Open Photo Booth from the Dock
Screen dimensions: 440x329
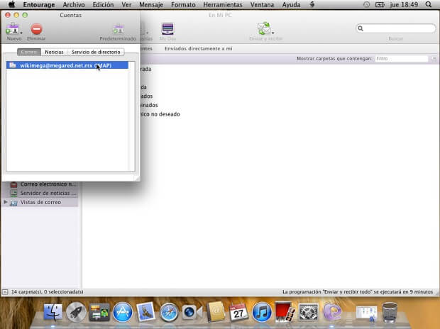point(285,312)
